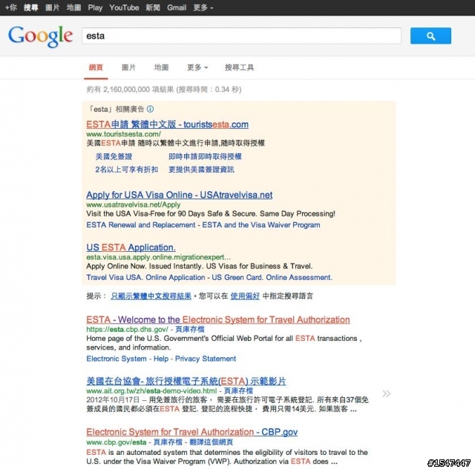Open YouTube in the top bar
Viewport: 475px width, 469px height.
click(124, 7)
